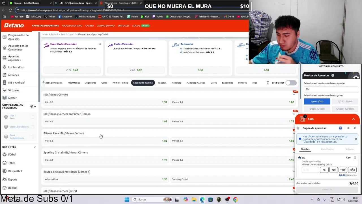Open Chrome from taskbar

pos(235,199)
